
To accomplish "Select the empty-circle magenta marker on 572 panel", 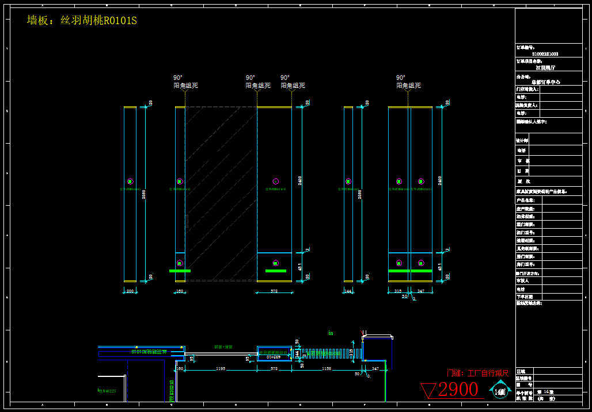I will [276, 182].
